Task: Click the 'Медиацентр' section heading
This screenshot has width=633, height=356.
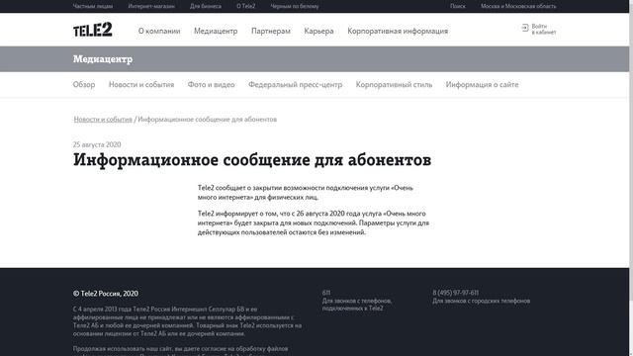Action: click(103, 59)
